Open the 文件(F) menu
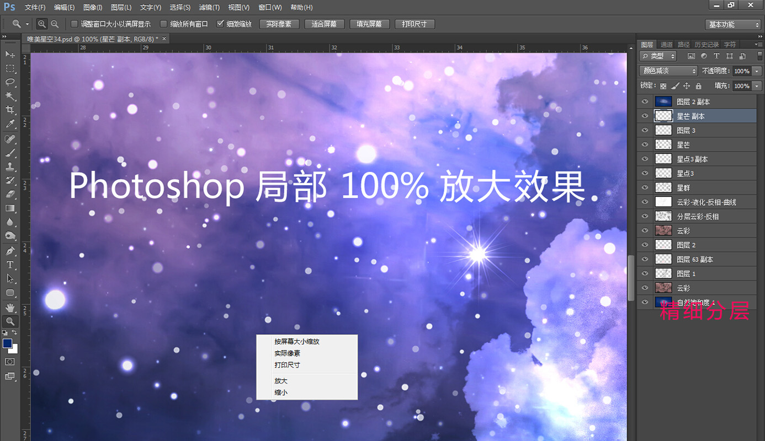Viewport: 765px width, 441px height. coord(35,7)
